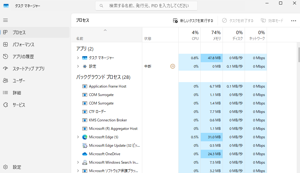Expand the 設定 app process group
This screenshot has height=173, width=300.
click(78, 66)
